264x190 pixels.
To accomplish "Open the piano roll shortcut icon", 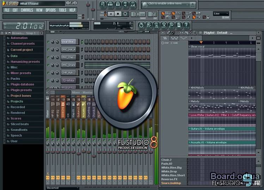I will (x=118, y=5).
